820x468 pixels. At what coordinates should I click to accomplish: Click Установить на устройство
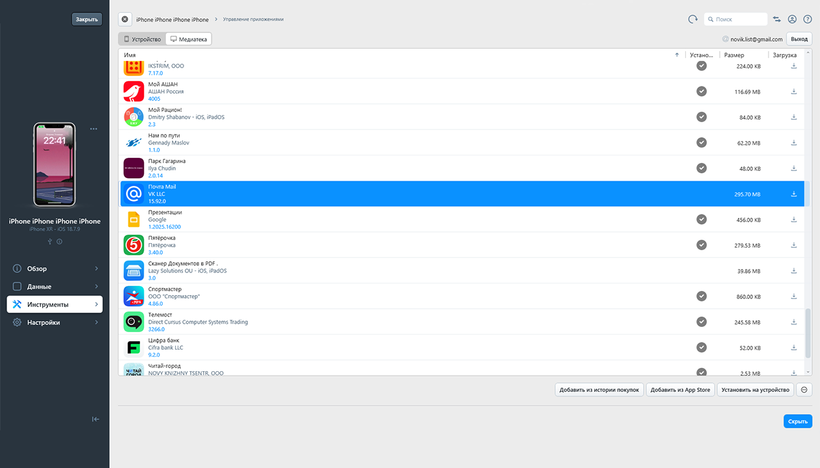click(x=756, y=390)
